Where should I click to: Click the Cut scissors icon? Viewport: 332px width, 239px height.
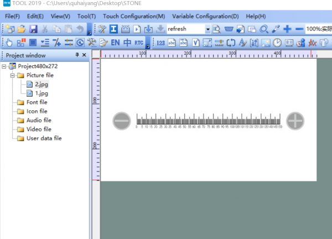[45, 29]
